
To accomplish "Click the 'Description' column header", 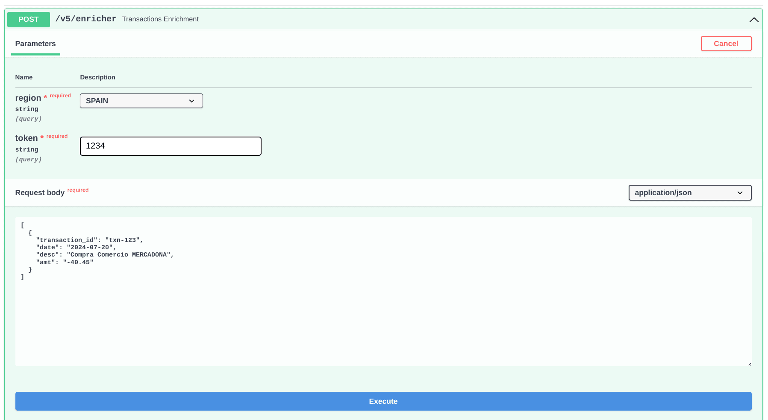I will [x=97, y=77].
